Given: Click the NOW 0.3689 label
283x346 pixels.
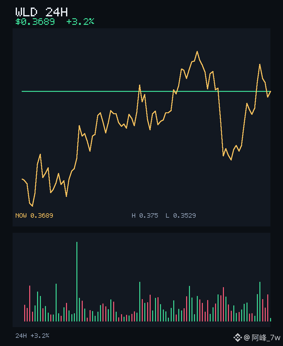Looking at the screenshot, I should tap(34, 215).
